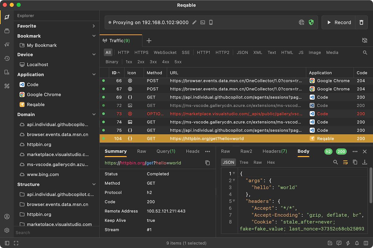Toggle the crossed-out box icon beside the tabs
This screenshot has height=248, width=373.
(x=364, y=40)
